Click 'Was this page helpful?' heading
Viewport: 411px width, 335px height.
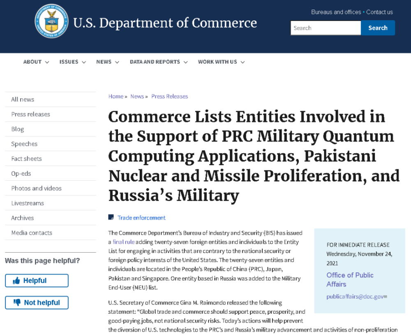42,261
